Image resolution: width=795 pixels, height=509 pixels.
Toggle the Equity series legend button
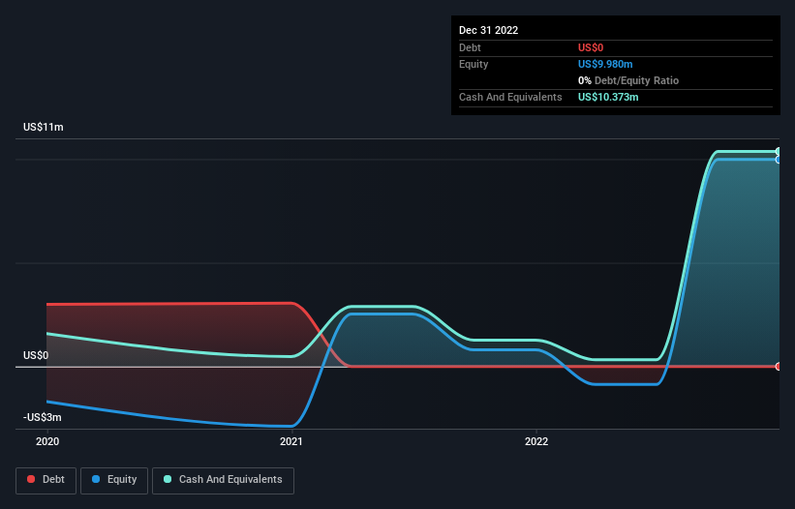pos(114,480)
